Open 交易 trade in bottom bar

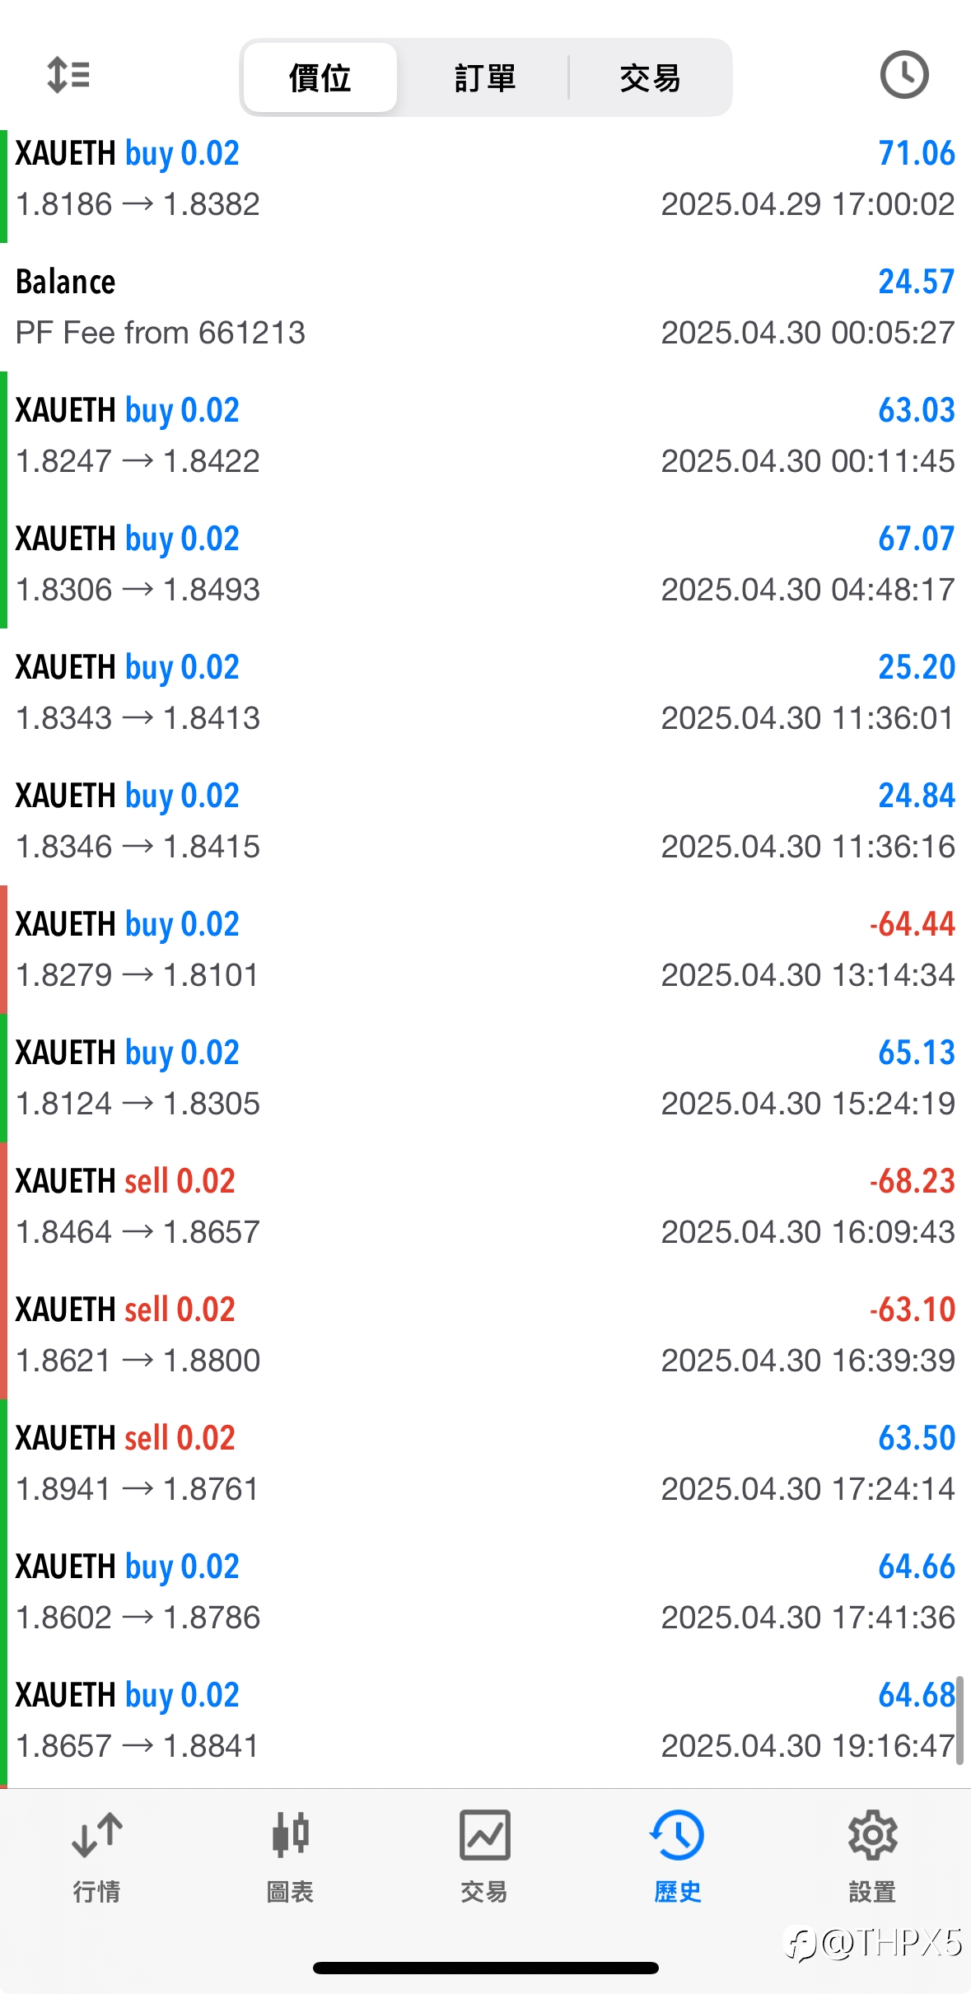pyautogui.click(x=484, y=1856)
